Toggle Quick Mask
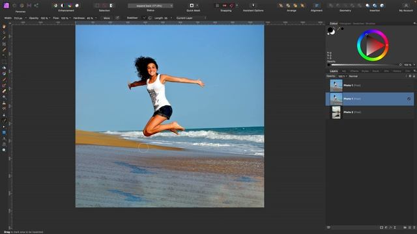 [x=192, y=5]
